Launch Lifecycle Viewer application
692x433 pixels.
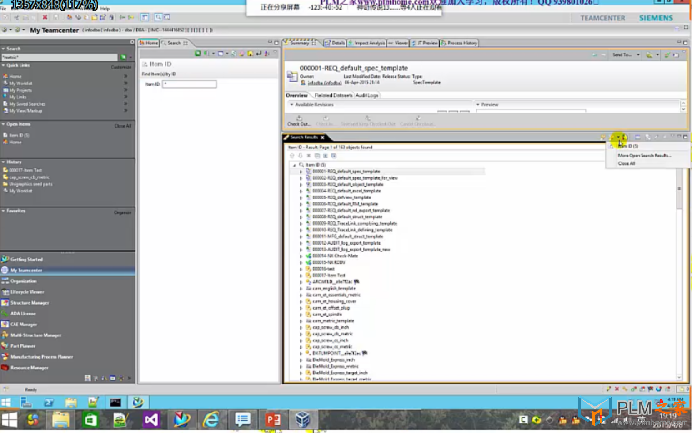pos(27,292)
